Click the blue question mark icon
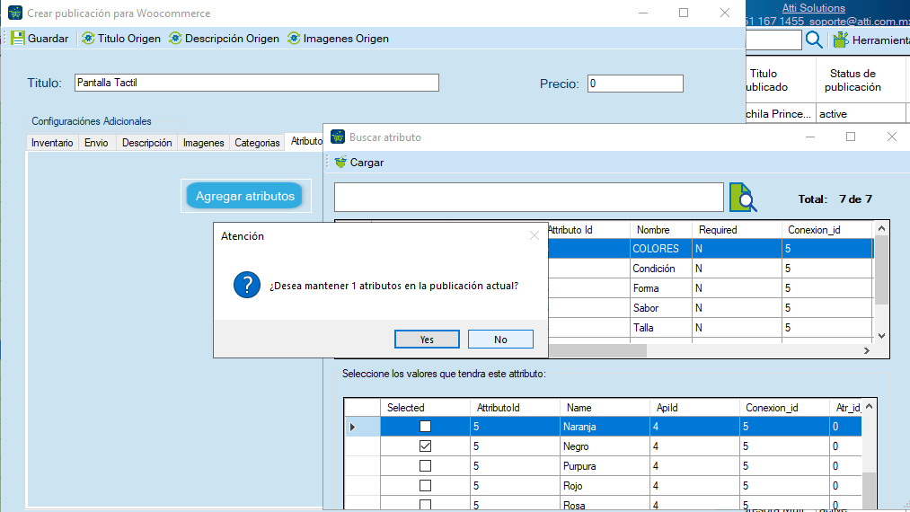Image resolution: width=910 pixels, height=512 pixels. [x=247, y=285]
